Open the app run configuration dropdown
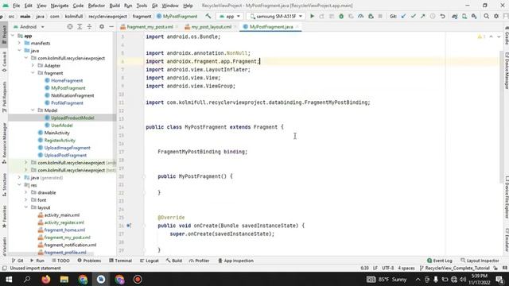 point(230,16)
